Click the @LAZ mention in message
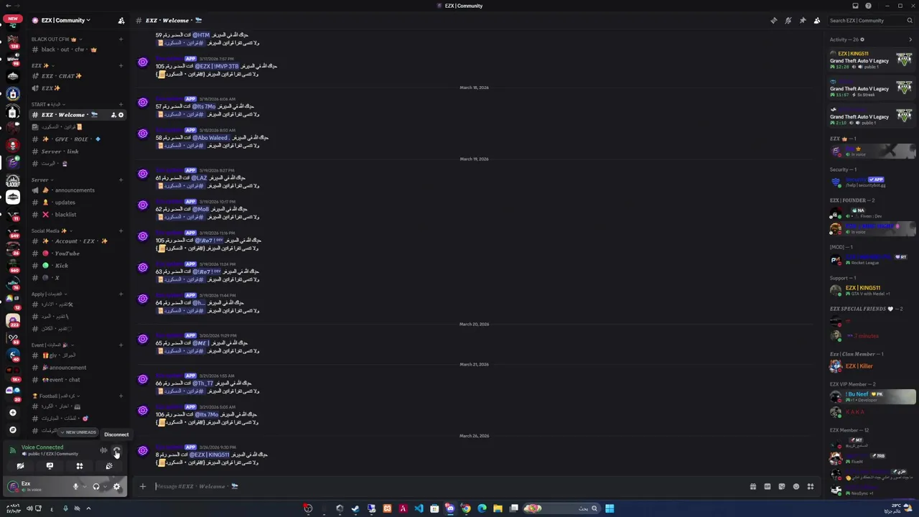The height and width of the screenshot is (517, 919). pyautogui.click(x=200, y=178)
